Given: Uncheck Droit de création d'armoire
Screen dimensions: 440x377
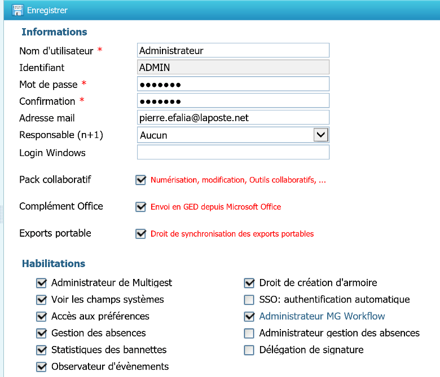Looking at the screenshot, I should [x=249, y=283].
